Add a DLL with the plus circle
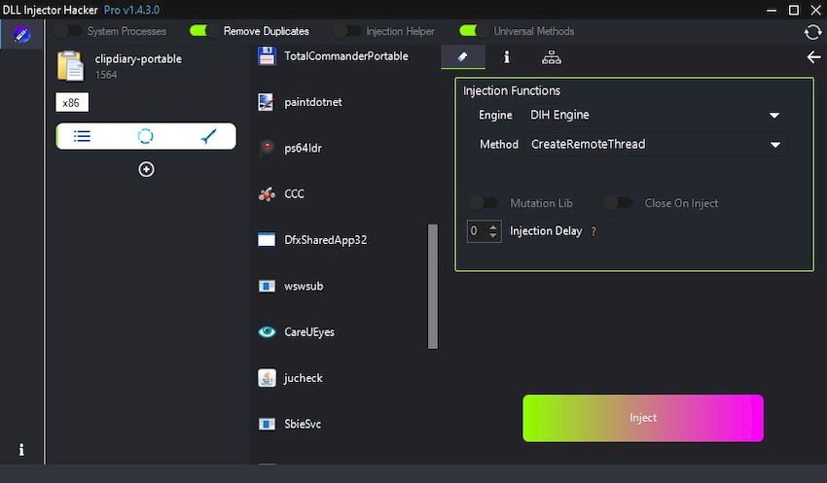Viewport: 827px width, 483px height. [146, 169]
